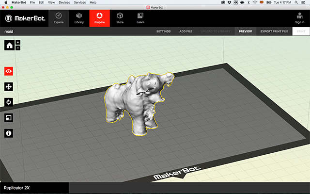
Task: Click Upload to Library
Action: click(x=216, y=31)
